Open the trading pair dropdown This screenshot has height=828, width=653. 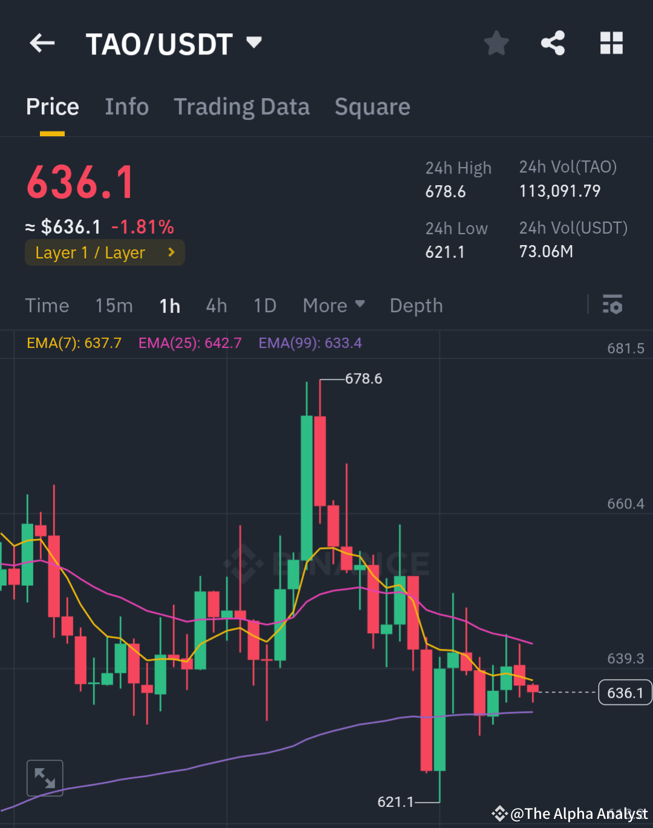click(x=254, y=42)
